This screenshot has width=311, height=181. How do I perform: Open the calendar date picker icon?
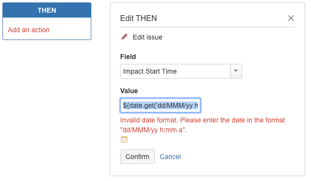click(x=124, y=139)
